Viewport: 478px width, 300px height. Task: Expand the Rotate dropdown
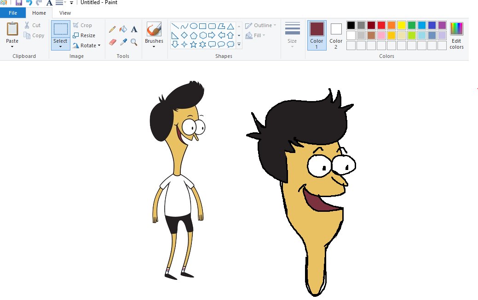[99, 45]
